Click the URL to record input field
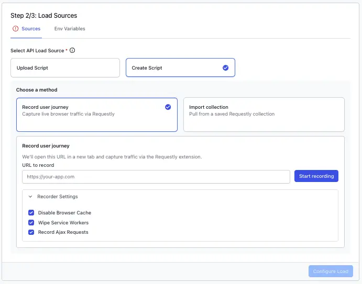The width and height of the screenshot is (362, 284). (x=156, y=177)
